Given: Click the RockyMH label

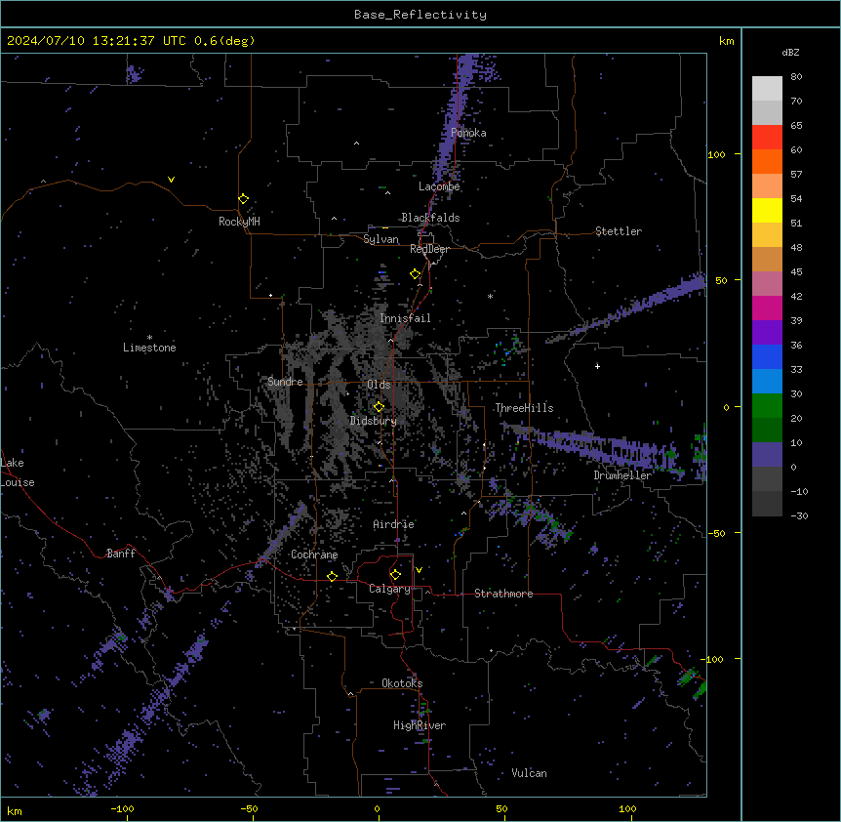Looking at the screenshot, I should (x=239, y=222).
